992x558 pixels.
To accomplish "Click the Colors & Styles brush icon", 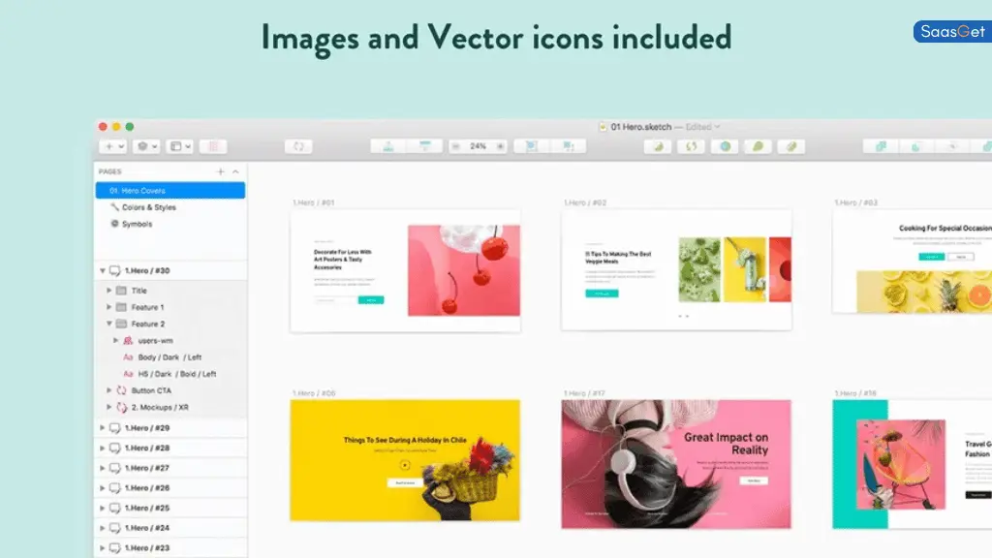I will (x=112, y=207).
